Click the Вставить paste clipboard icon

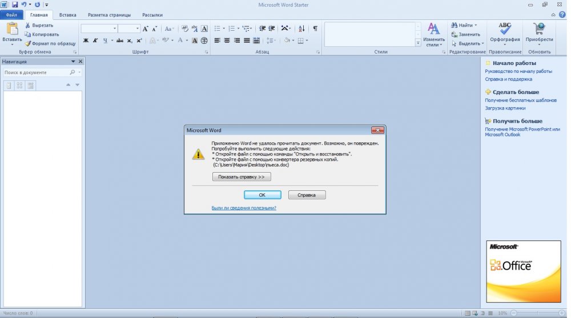(11, 30)
